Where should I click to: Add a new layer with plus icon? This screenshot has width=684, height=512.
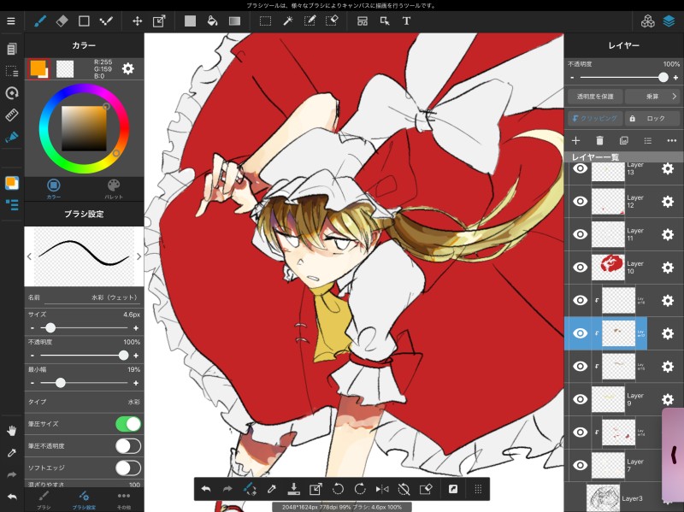[x=575, y=140]
